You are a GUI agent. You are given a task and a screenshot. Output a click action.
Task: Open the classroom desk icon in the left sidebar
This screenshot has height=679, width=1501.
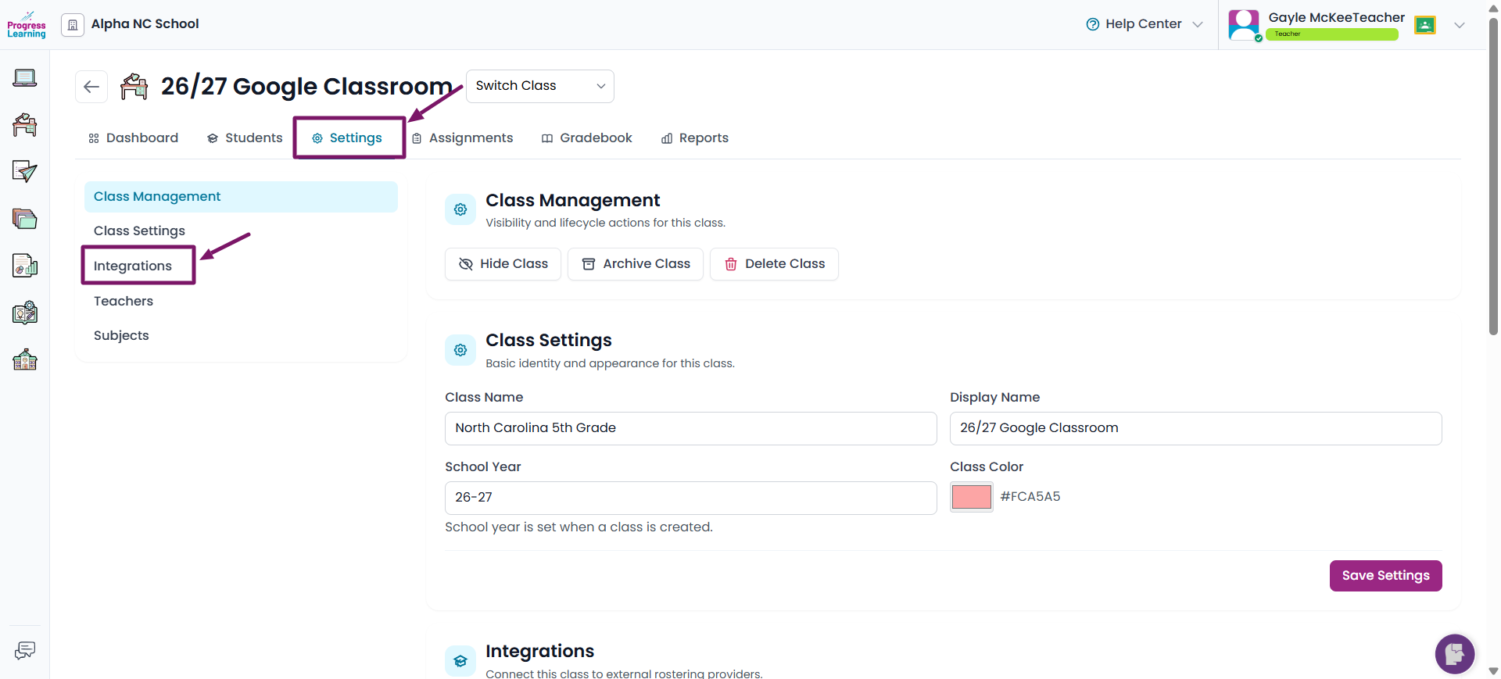click(x=25, y=125)
